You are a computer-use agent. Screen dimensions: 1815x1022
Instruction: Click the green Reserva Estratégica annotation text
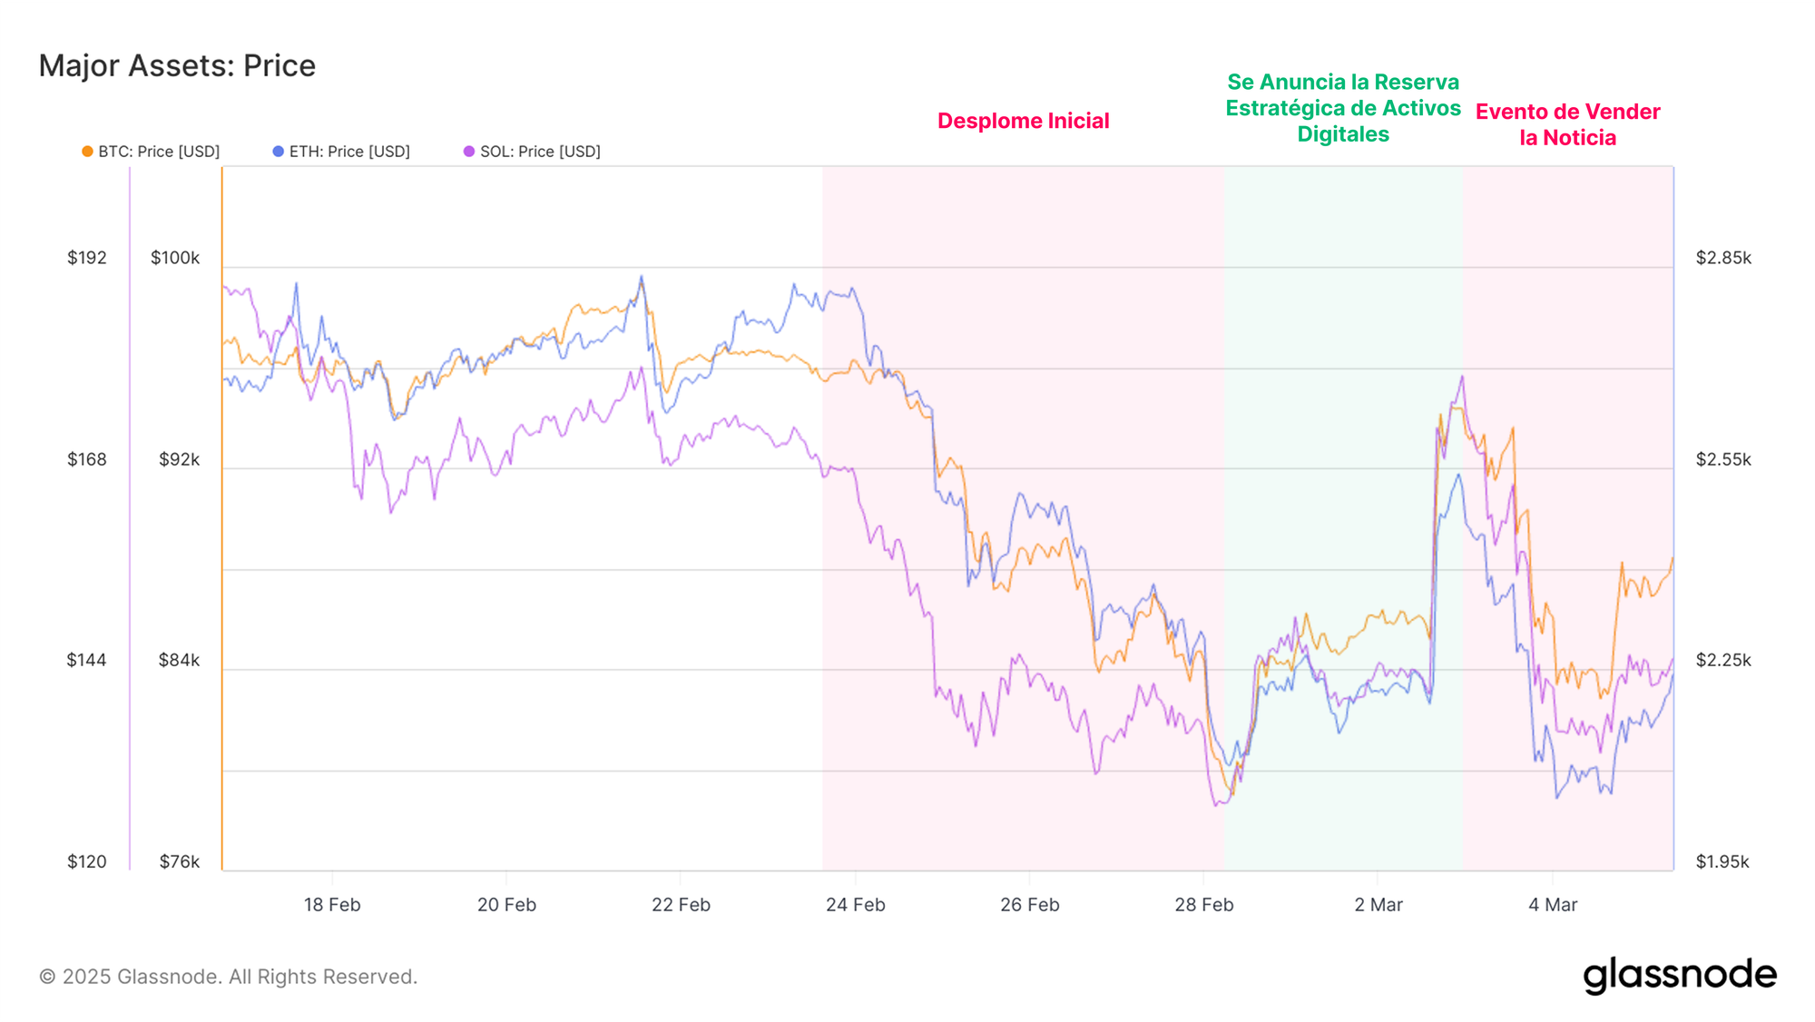click(1342, 108)
